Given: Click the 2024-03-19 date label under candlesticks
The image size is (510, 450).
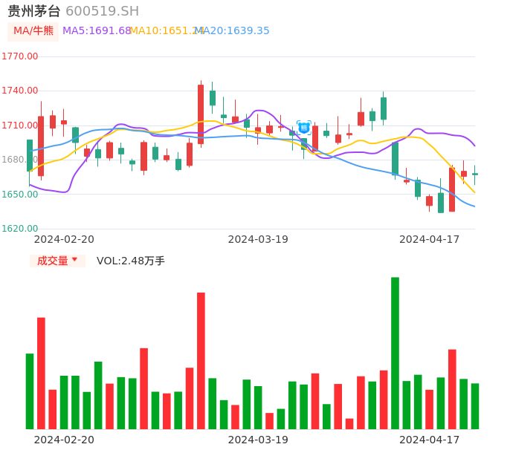Looking at the screenshot, I should pos(258,239).
